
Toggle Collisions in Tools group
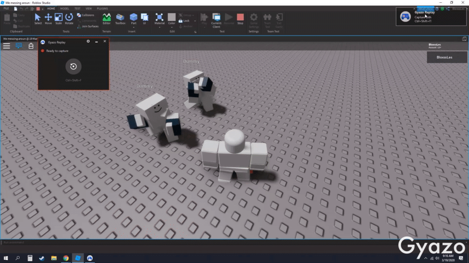pos(85,15)
